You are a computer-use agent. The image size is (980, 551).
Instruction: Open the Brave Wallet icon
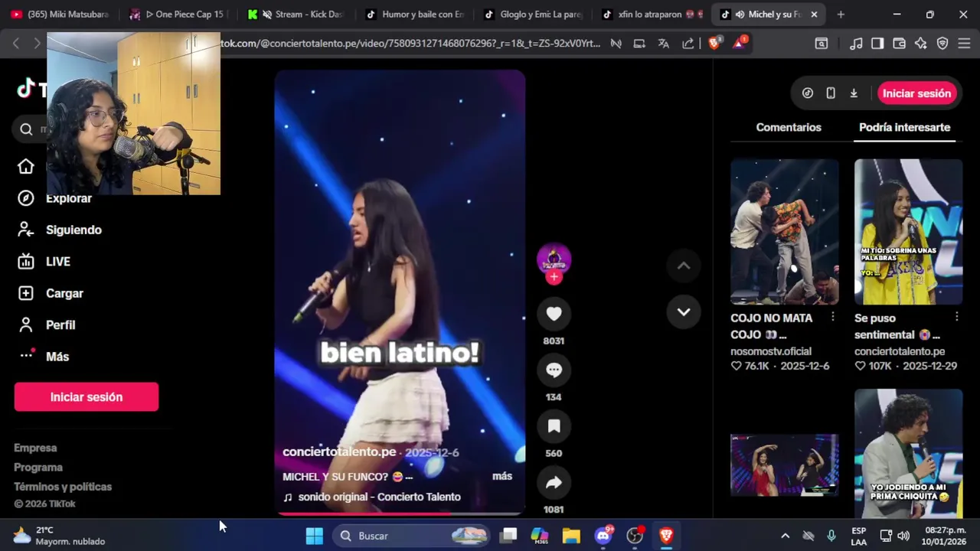coord(900,44)
